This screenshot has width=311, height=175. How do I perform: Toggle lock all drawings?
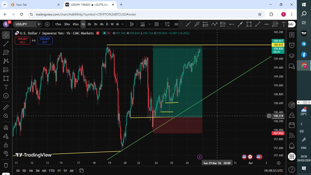(x=6, y=145)
